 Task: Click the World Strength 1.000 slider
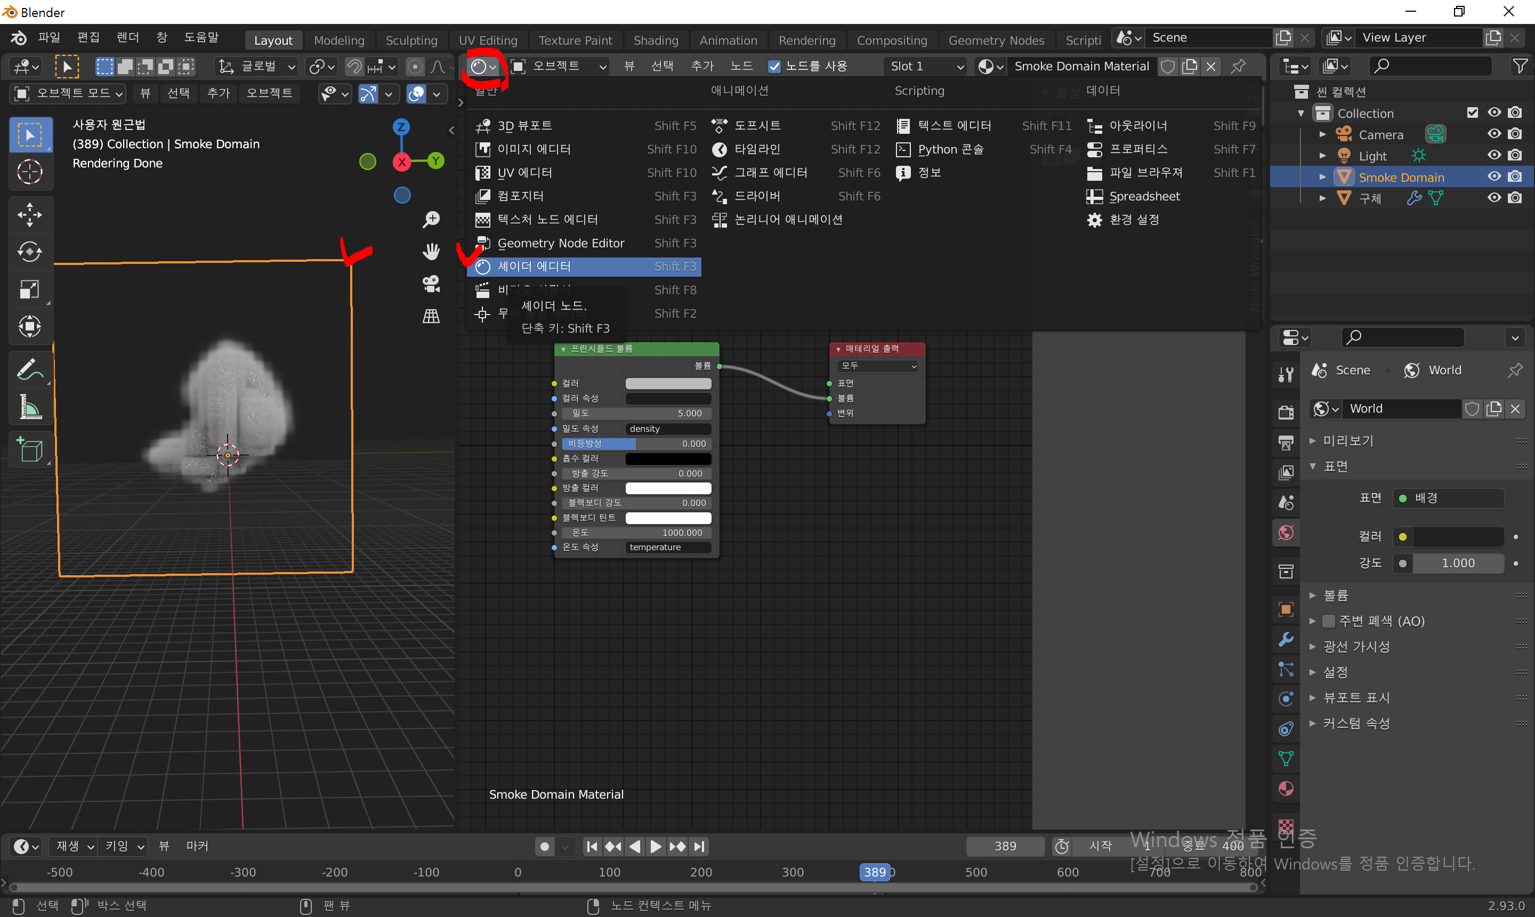(1458, 563)
